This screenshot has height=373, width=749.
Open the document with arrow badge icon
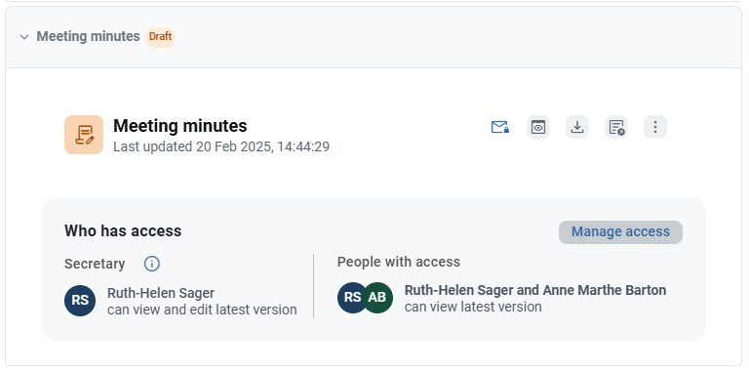[x=616, y=127]
